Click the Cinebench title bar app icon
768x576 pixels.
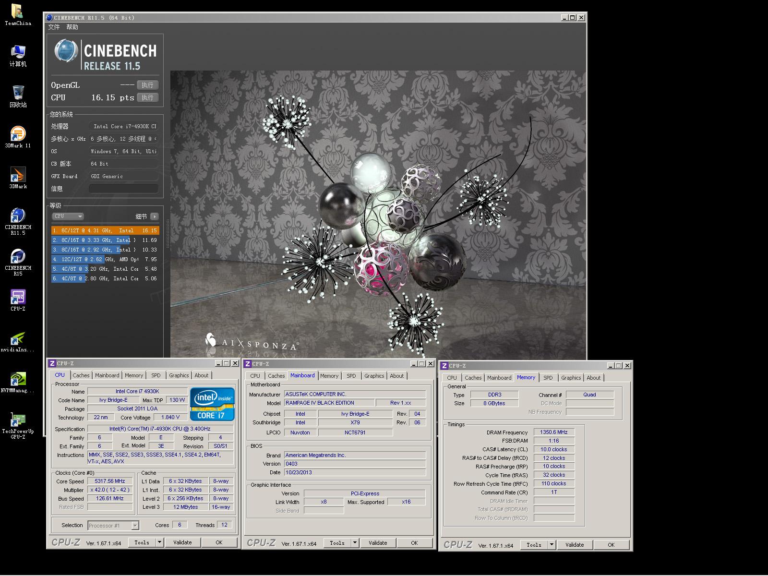pyautogui.click(x=49, y=18)
